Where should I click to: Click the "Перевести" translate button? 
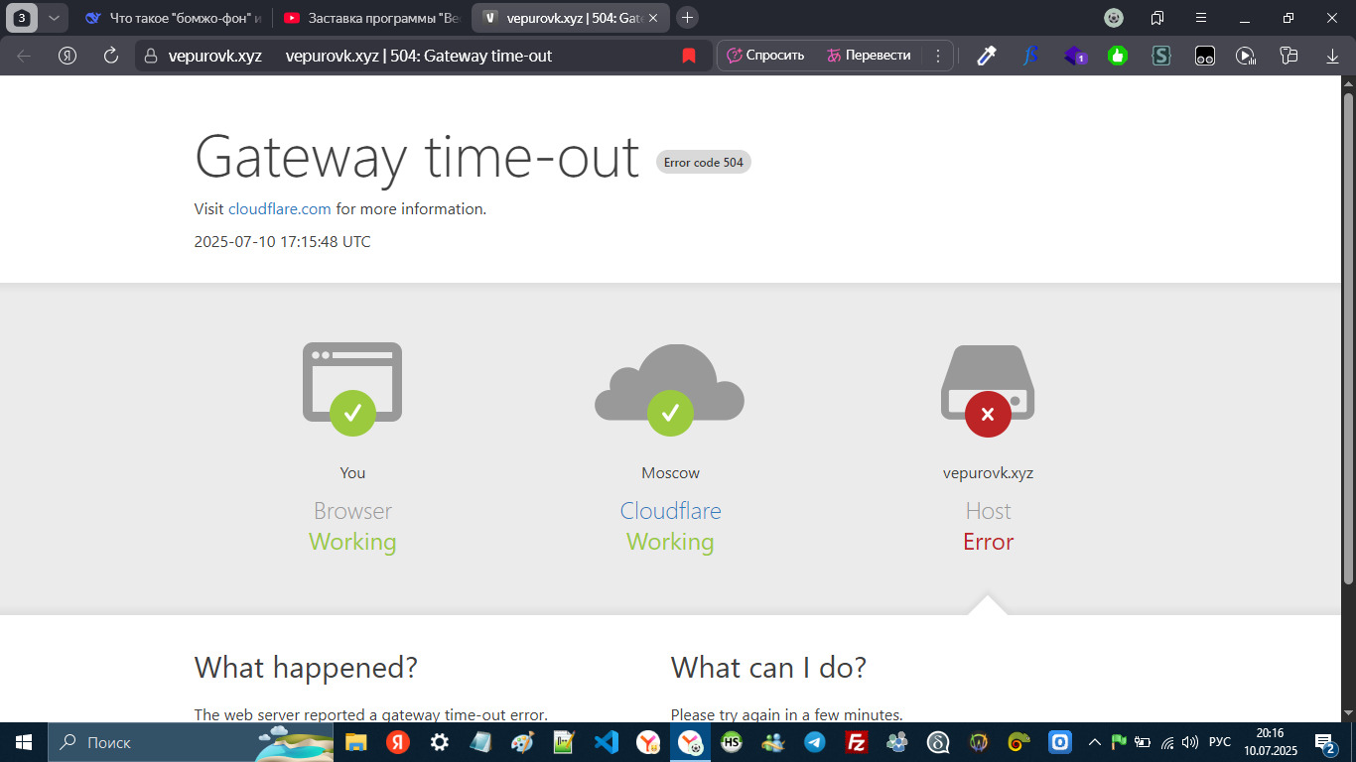tap(869, 56)
